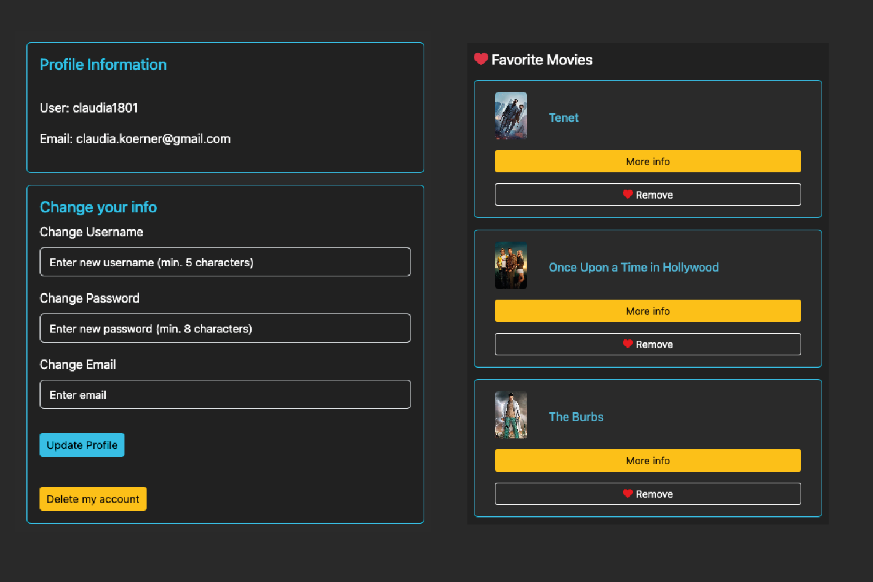Open The Burbs poster thumbnail

click(x=510, y=415)
